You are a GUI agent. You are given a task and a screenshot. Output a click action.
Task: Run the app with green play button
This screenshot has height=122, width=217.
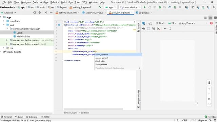coord(145,7)
